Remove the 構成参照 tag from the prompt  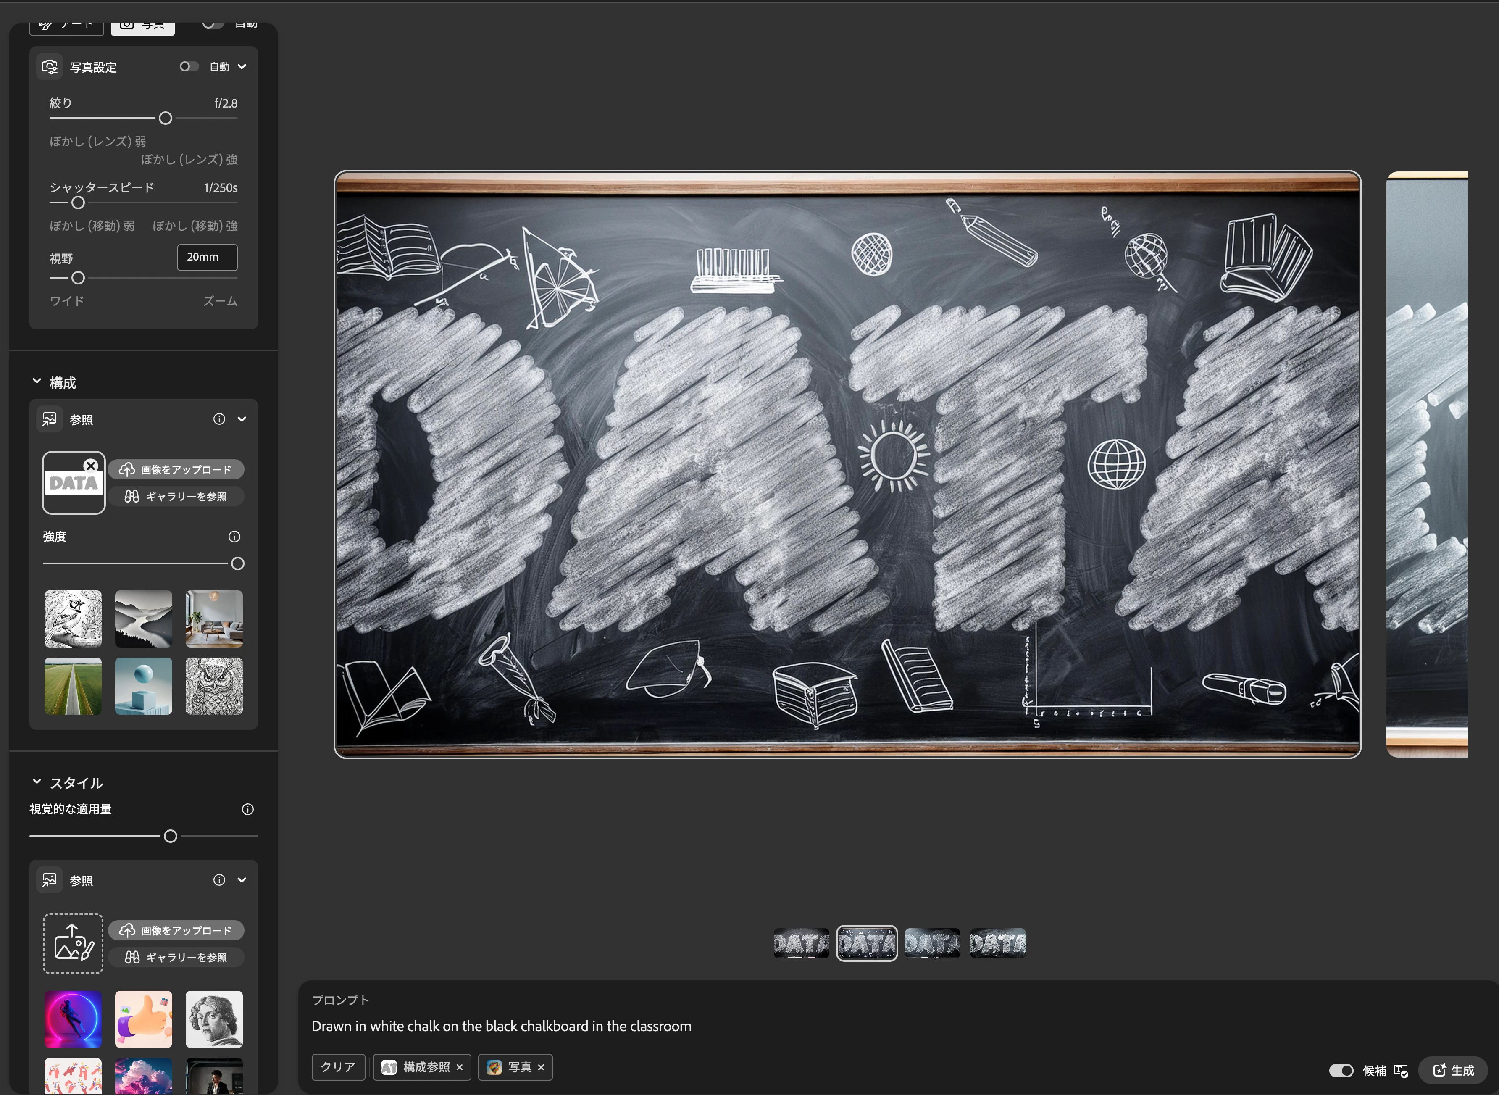coord(459,1067)
